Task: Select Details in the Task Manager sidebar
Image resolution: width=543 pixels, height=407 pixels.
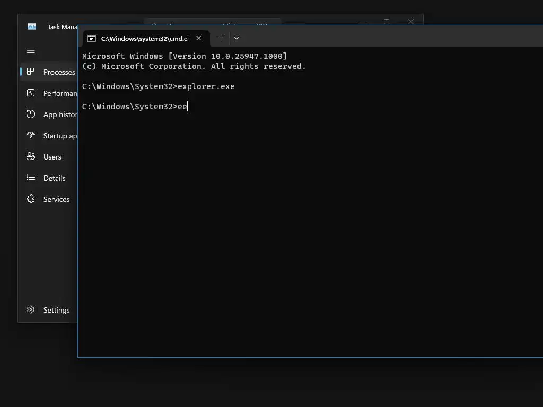Action: click(49, 178)
